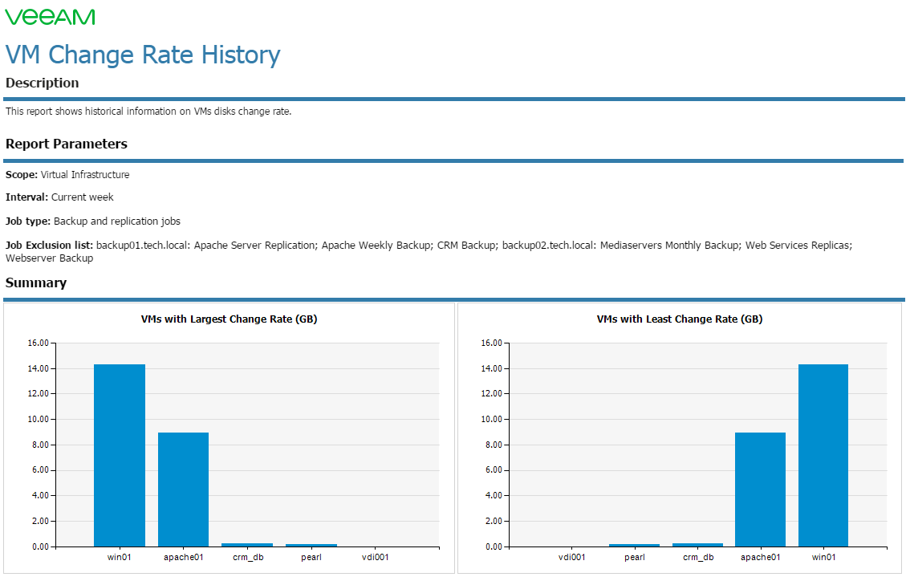
Task: Click the apache01 bar in Largest Change Rate chart
Action: click(183, 490)
